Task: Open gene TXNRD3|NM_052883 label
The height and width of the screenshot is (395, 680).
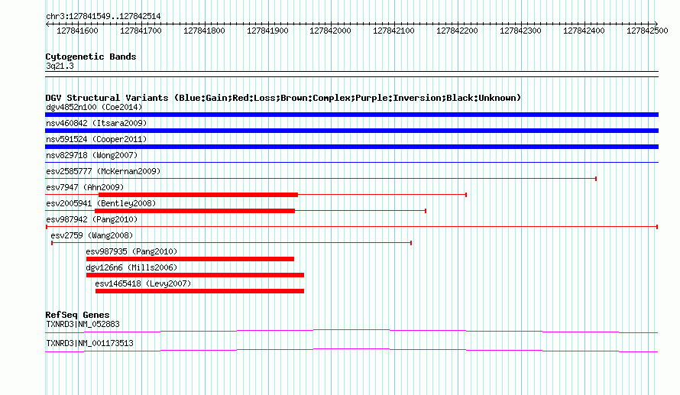Action: coord(83,324)
